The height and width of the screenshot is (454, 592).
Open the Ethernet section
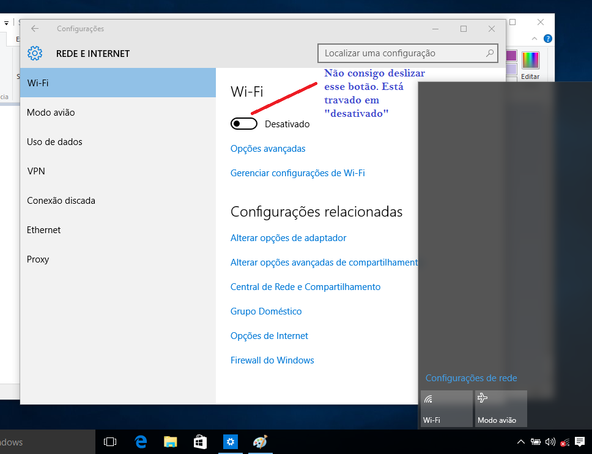coord(118,230)
